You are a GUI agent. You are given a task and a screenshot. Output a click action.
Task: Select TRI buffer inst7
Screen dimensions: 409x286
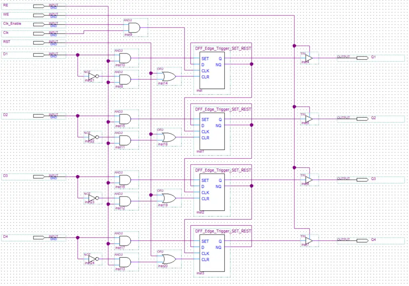(x=309, y=241)
